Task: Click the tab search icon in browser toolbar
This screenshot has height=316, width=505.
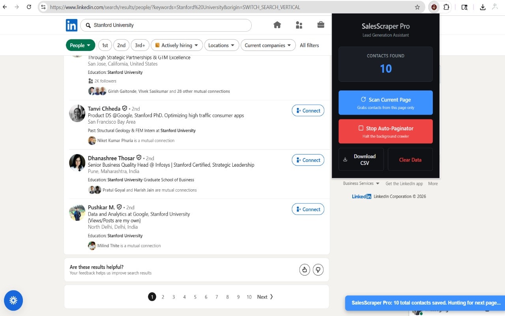Action: [464, 7]
